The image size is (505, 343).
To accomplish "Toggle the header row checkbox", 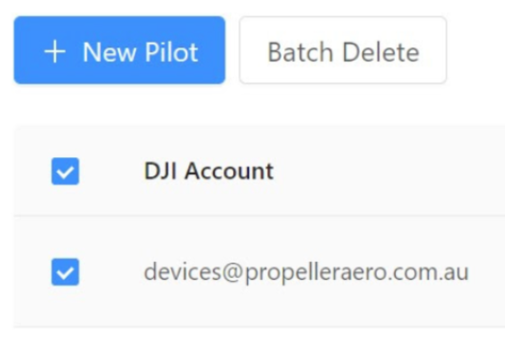I will pos(65,171).
